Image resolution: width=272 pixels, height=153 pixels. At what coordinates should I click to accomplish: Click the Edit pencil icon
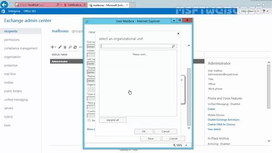tap(60, 47)
